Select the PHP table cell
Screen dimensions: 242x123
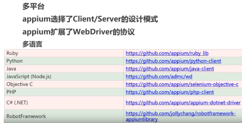(x=64, y=92)
